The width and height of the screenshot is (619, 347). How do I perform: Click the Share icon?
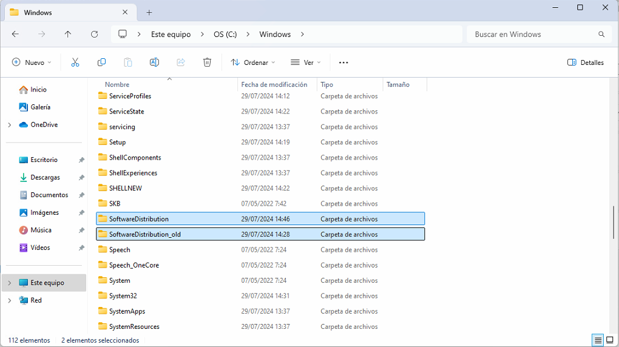(181, 62)
